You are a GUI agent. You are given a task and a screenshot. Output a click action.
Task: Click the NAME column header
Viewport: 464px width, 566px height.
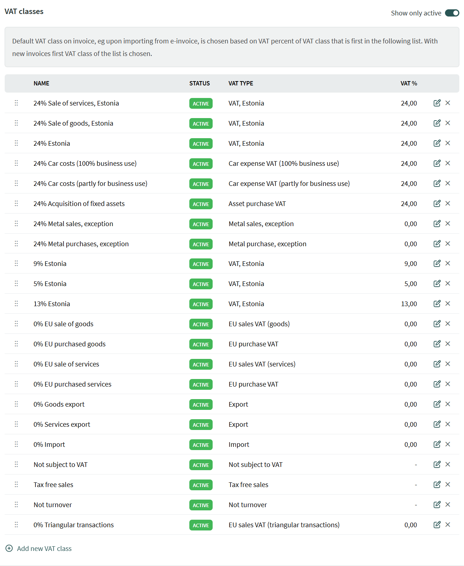click(41, 83)
